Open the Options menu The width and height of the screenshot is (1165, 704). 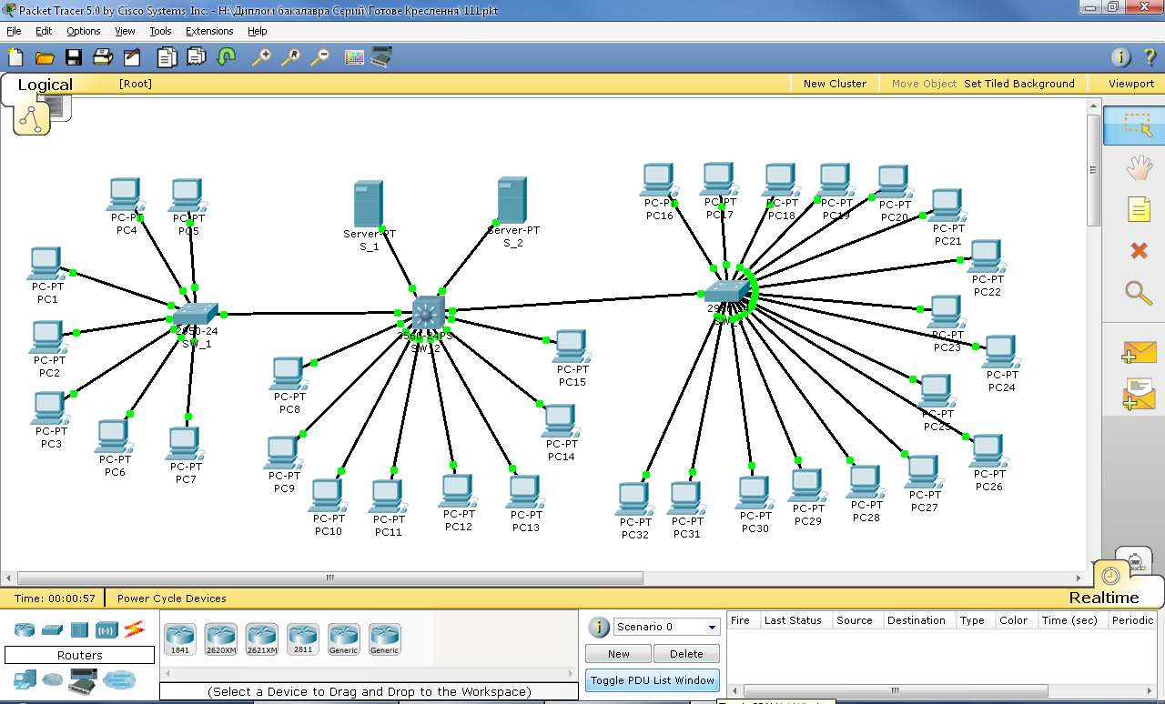[84, 31]
